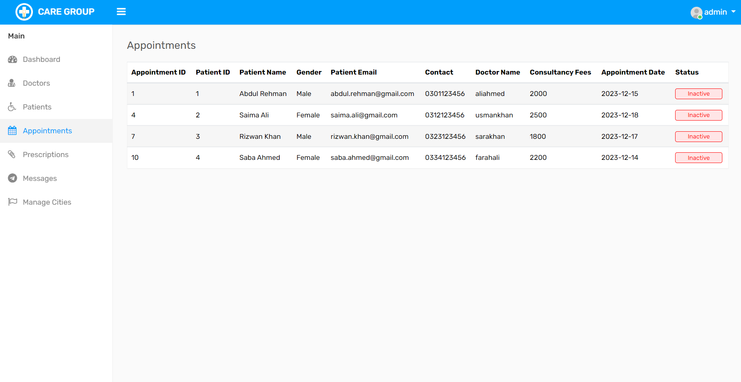
Task: Toggle Inactive status for Rizwan Khan
Action: pos(698,136)
